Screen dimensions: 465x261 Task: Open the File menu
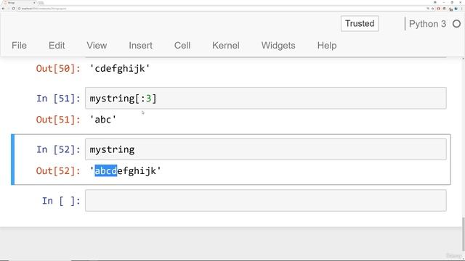click(x=20, y=46)
